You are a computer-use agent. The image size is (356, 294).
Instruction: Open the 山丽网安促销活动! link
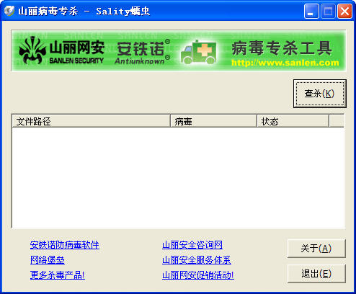[198, 275]
